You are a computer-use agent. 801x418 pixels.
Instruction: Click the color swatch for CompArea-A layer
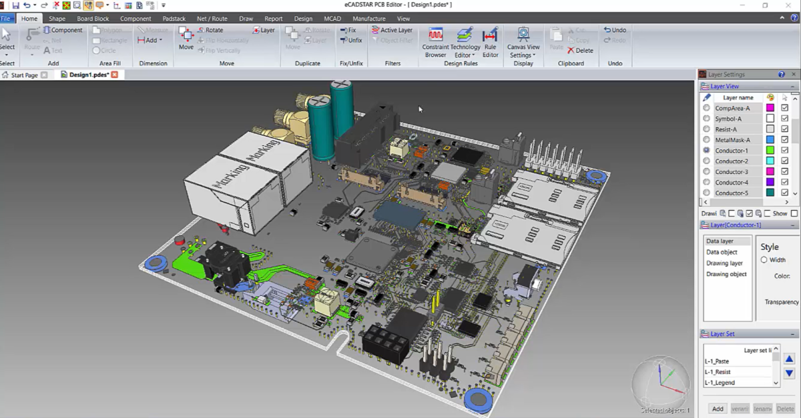point(770,108)
